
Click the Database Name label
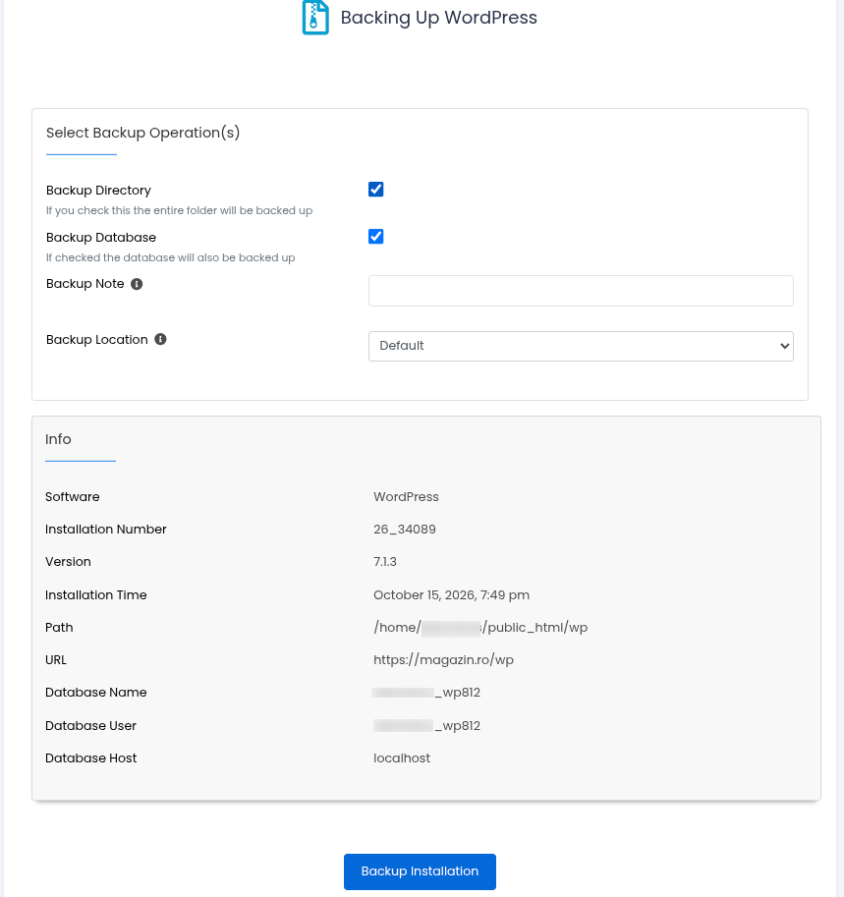96,693
